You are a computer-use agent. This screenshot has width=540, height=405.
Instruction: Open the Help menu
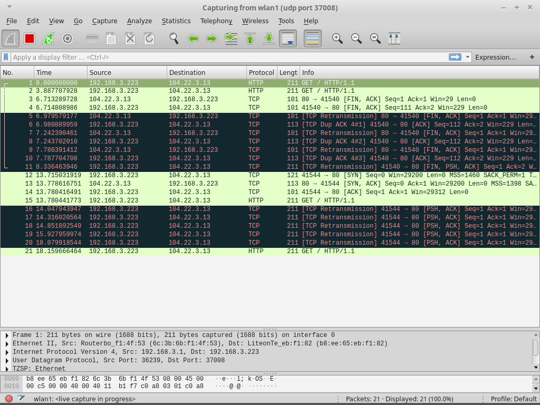point(311,21)
